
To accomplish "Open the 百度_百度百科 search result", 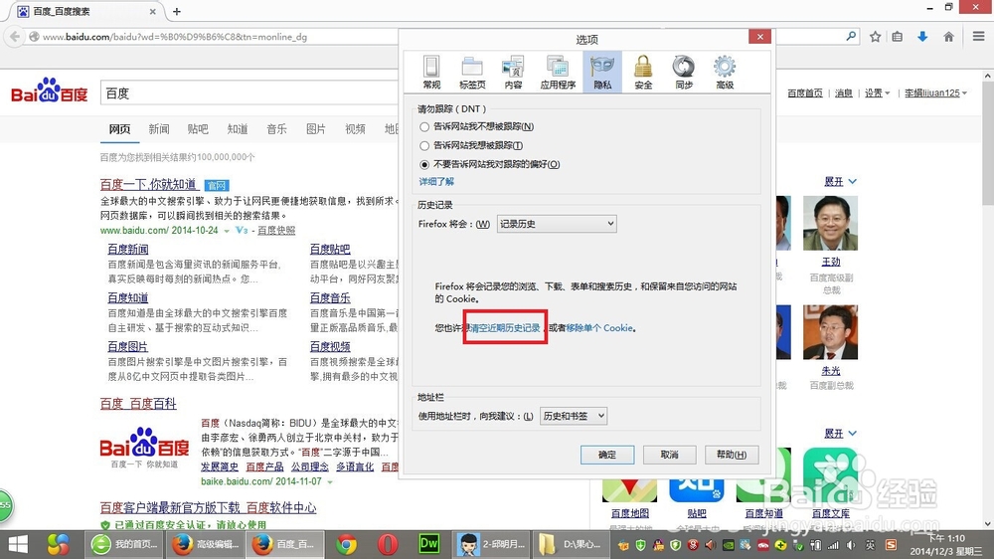I will [x=138, y=404].
